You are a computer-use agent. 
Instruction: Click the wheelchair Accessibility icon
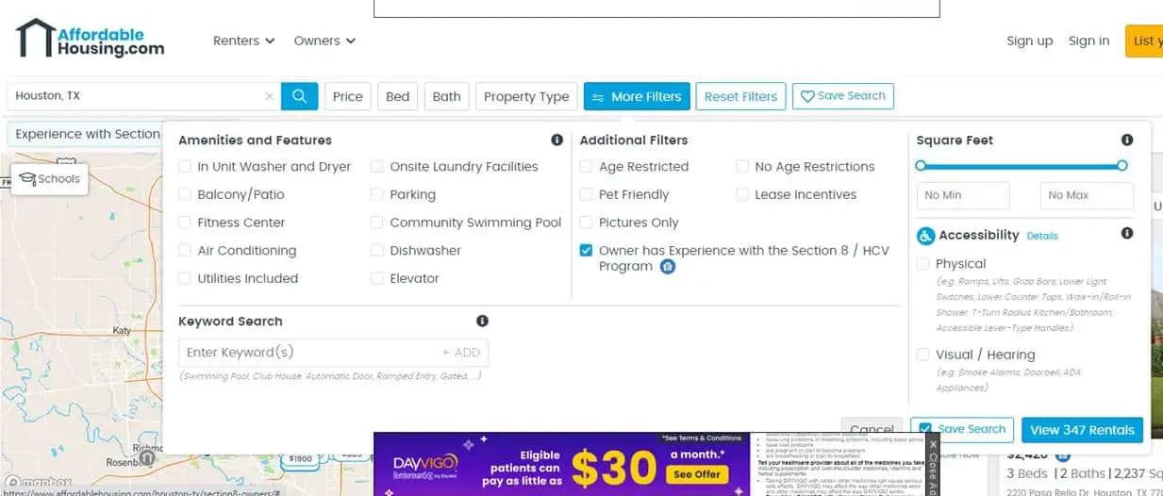coord(925,235)
